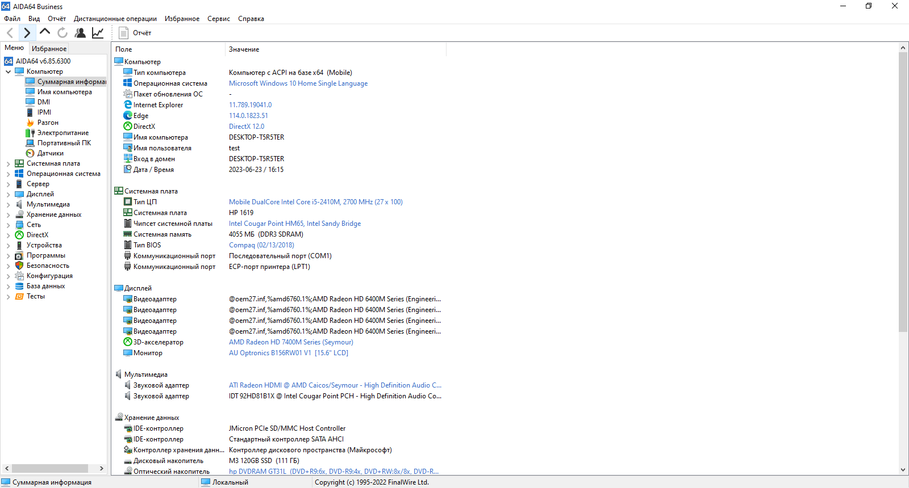Click the Forward navigation arrow in toolbar
This screenshot has height=488, width=909.
[x=27, y=33]
